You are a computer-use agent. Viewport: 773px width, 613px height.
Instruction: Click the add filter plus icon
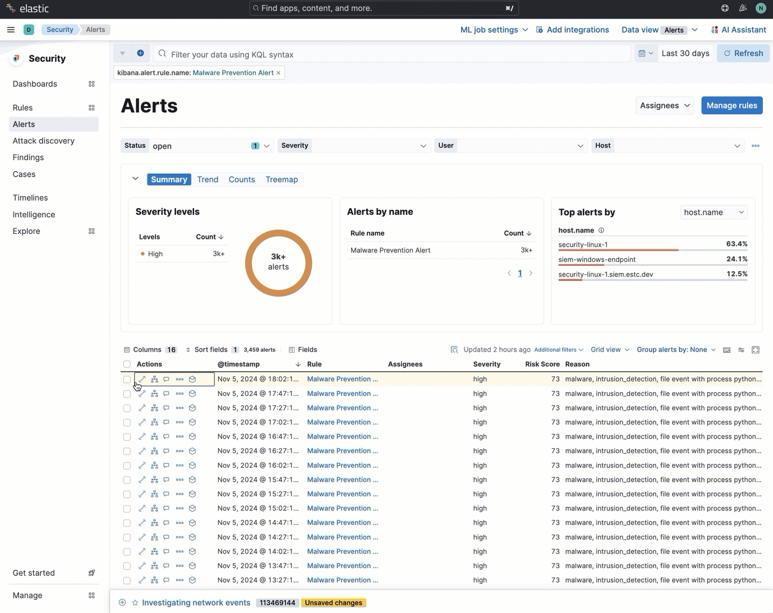coord(140,53)
